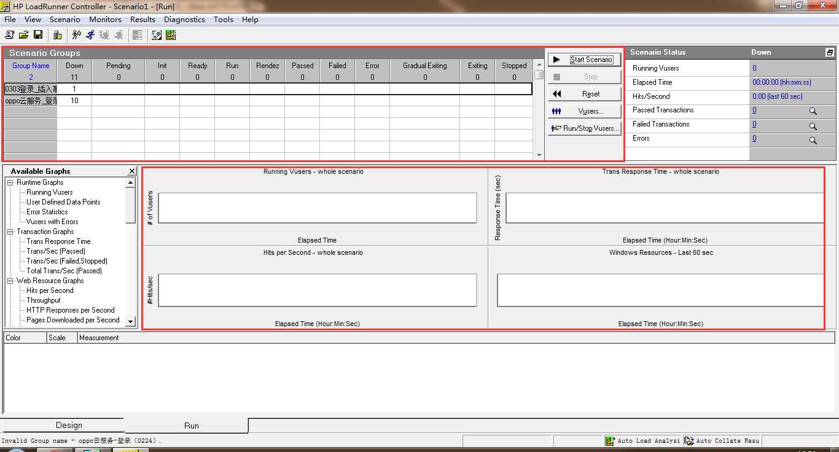
Task: Click the grayed Stop button
Action: pos(584,77)
